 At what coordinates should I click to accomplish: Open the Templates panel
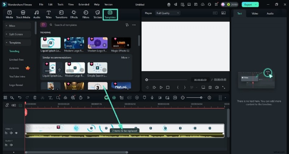110,14
